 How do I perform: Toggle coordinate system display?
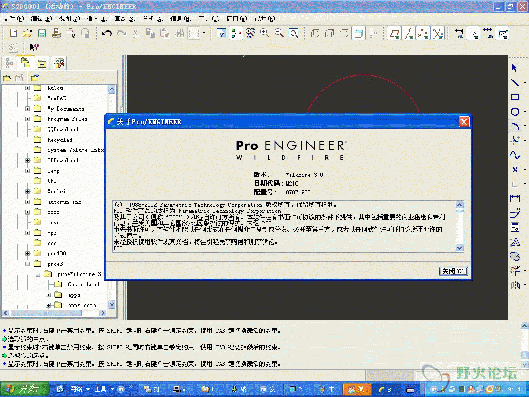438,33
